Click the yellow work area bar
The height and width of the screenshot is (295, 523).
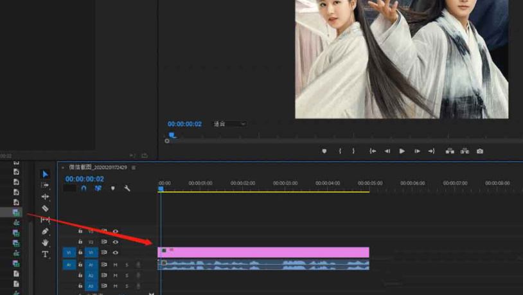click(x=263, y=192)
